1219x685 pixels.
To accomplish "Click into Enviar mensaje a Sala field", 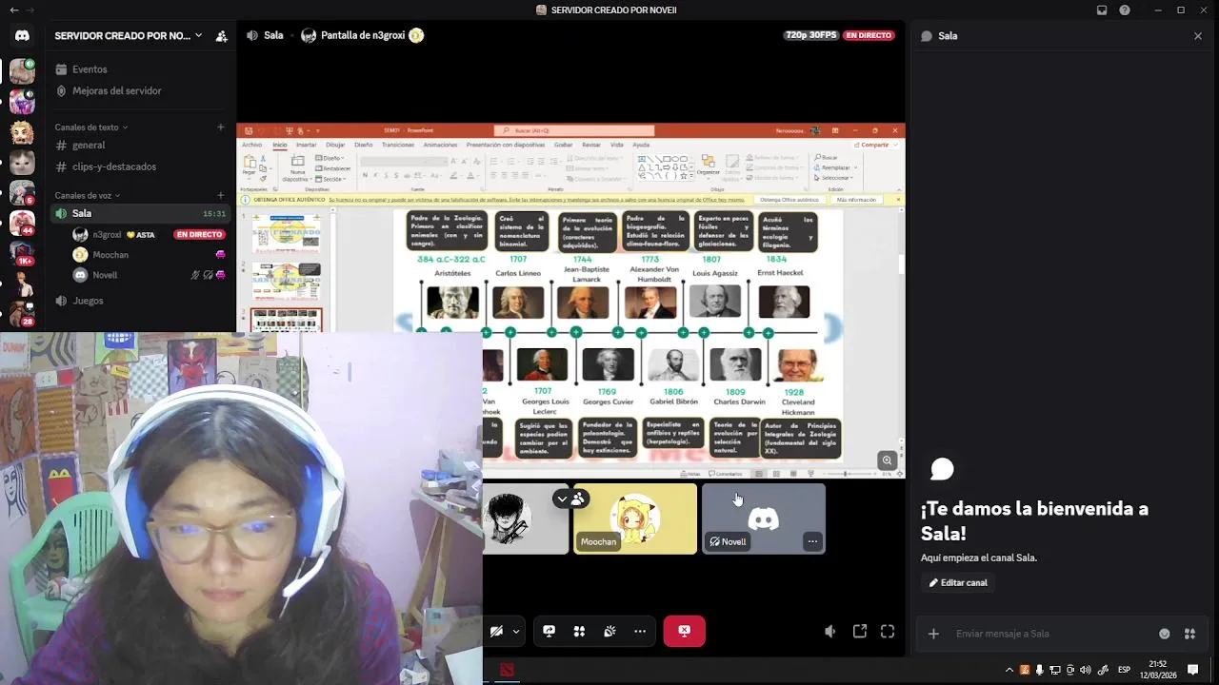I will 1050,634.
